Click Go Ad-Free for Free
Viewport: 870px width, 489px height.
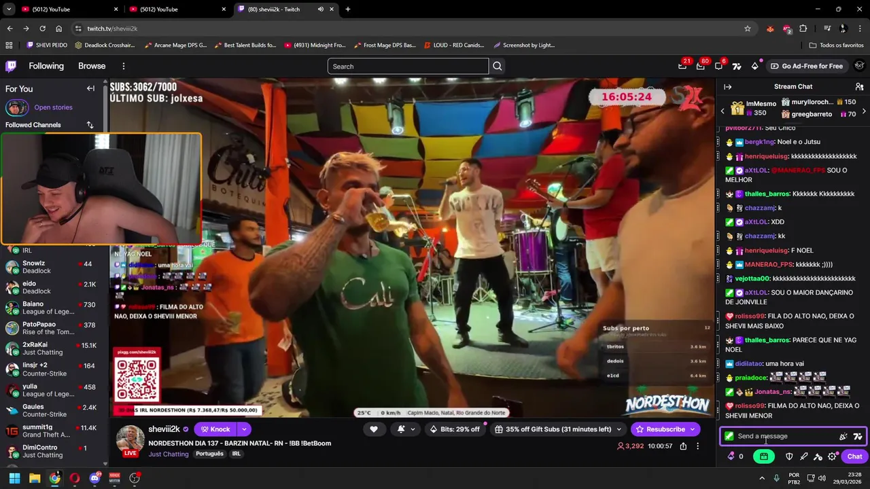point(807,66)
